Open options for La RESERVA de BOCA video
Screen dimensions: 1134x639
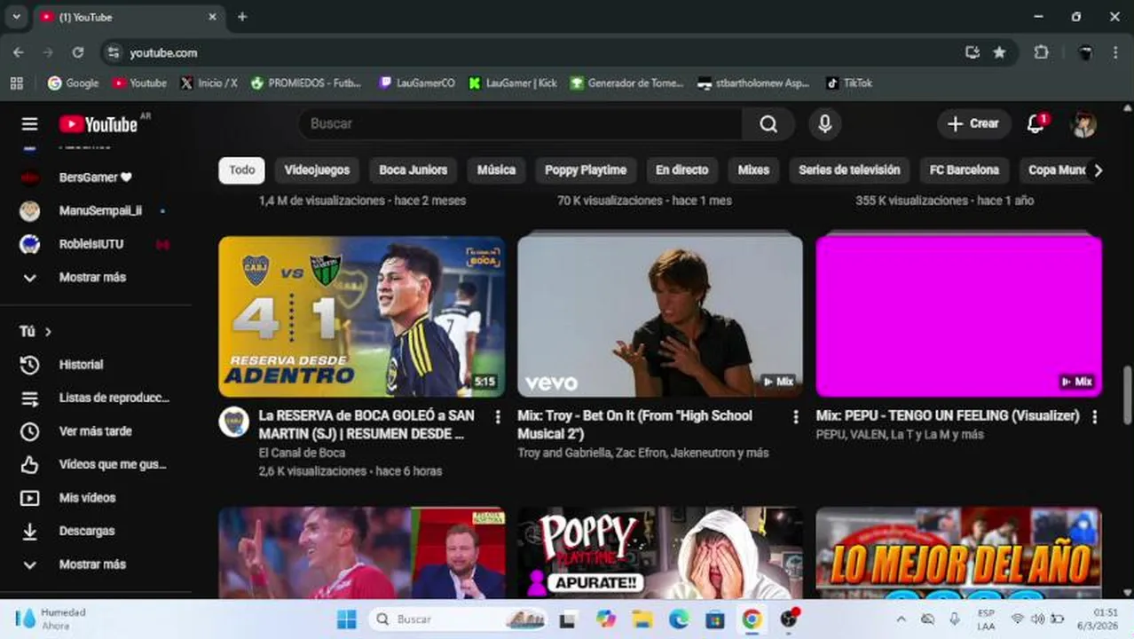[497, 416]
